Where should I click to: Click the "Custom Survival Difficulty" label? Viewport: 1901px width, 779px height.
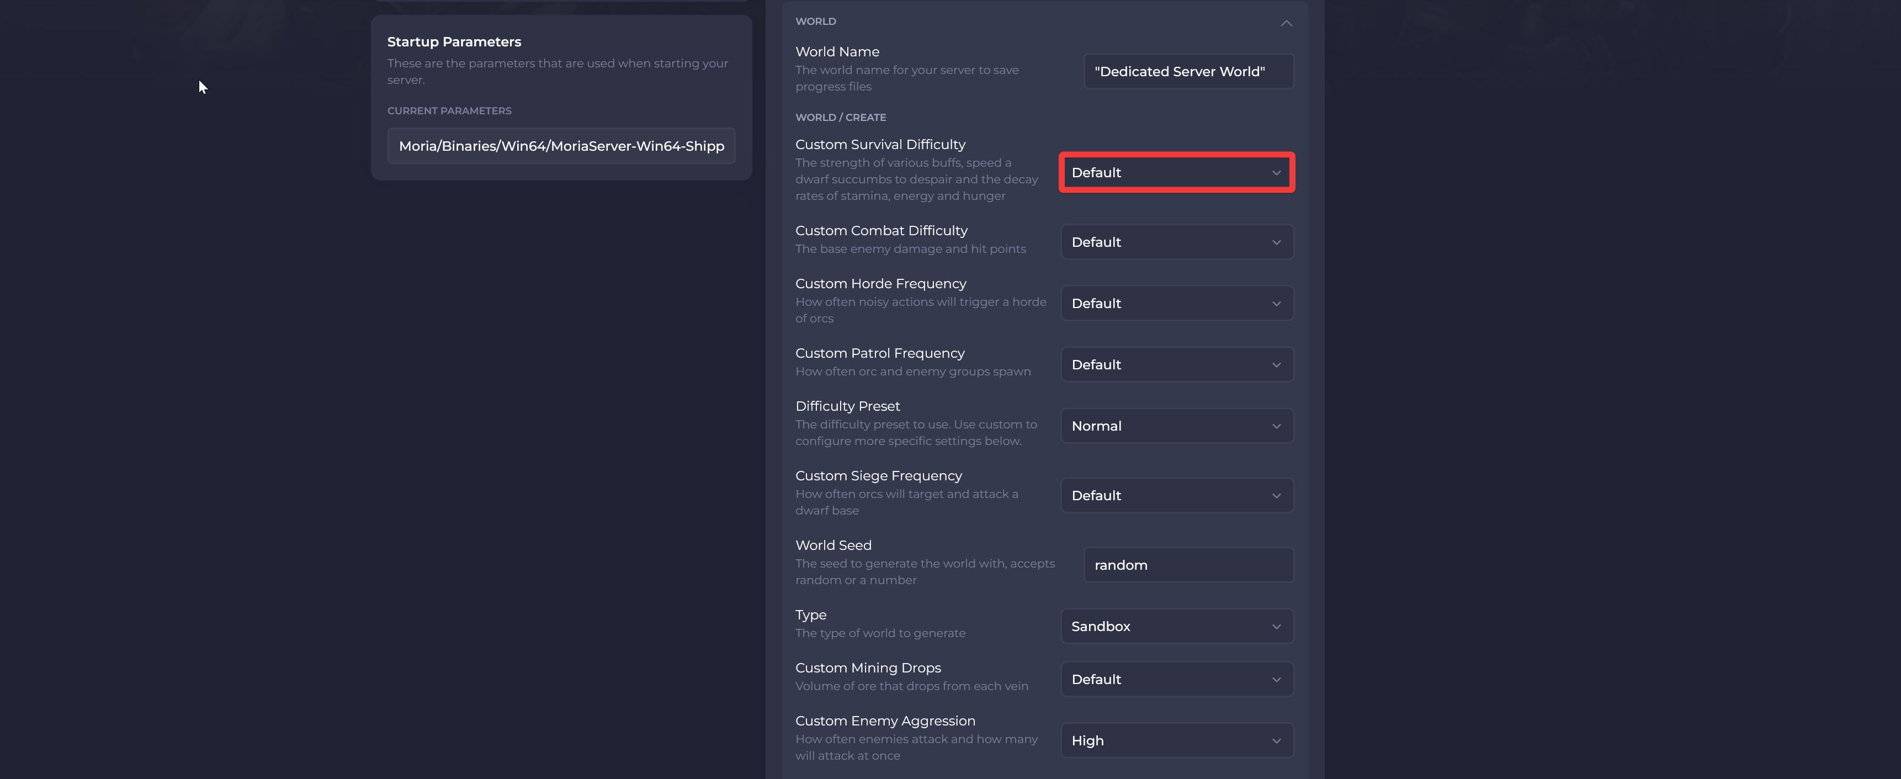click(880, 145)
